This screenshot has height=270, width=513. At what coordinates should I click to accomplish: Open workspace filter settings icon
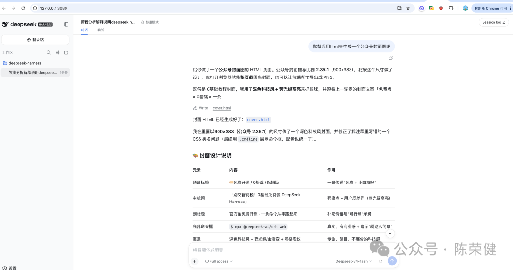(x=57, y=52)
